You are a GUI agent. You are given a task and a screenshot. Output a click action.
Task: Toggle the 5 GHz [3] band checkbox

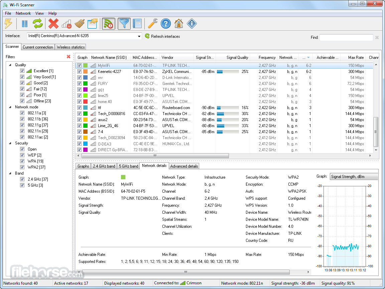(22, 185)
